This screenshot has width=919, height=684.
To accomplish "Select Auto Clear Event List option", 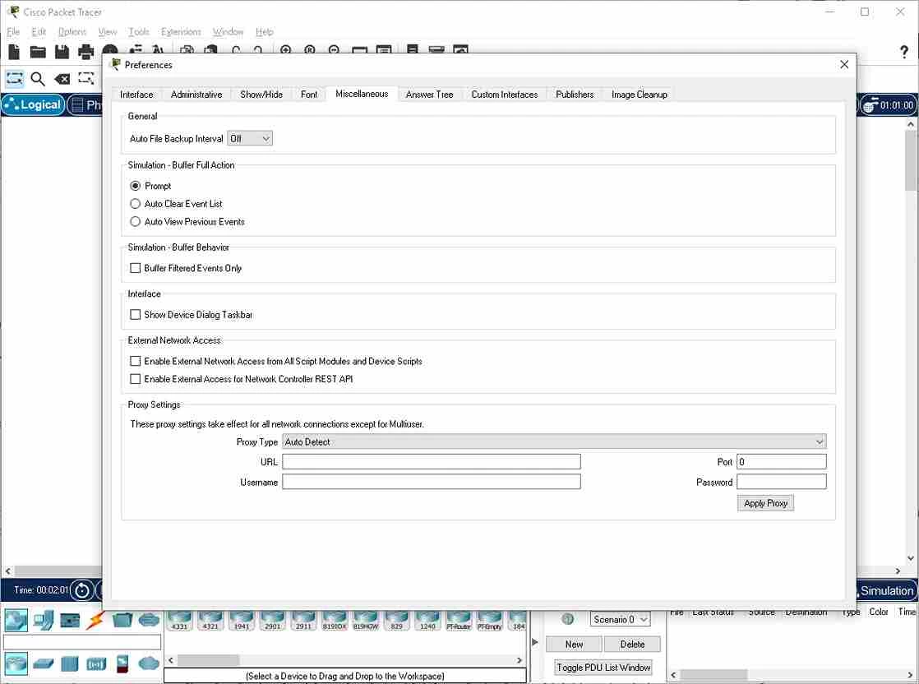I will [136, 203].
